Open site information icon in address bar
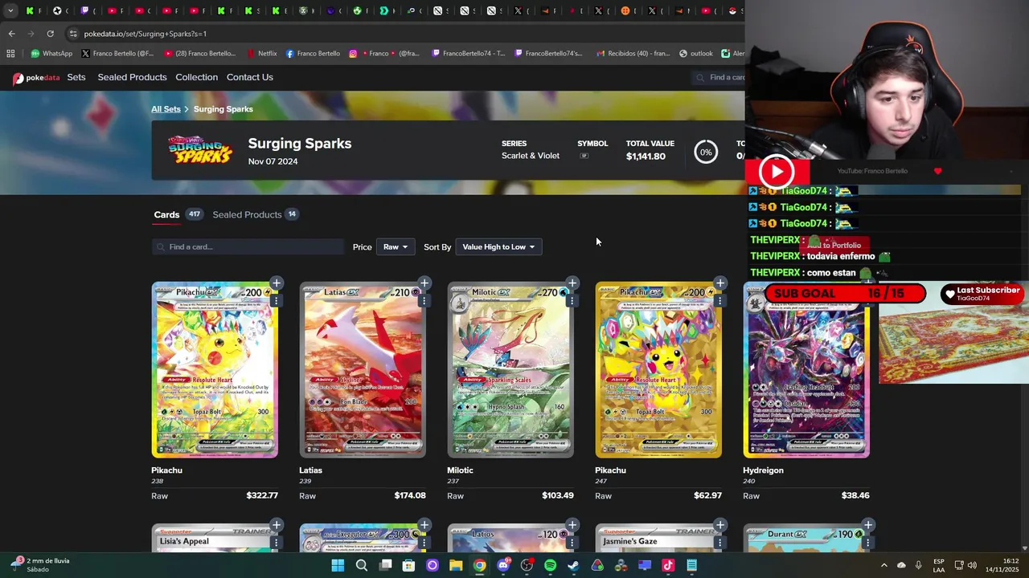This screenshot has height=578, width=1029. coord(73,34)
